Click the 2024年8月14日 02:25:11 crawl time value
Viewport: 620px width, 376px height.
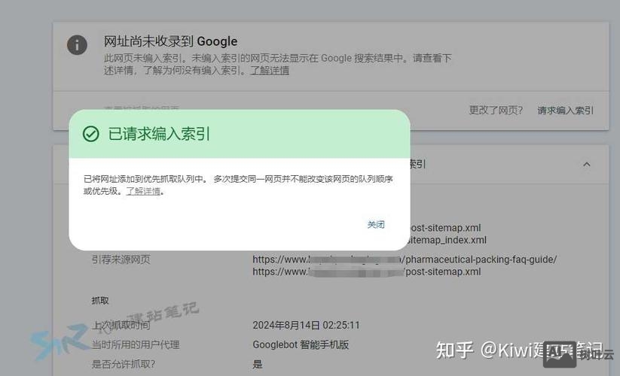(x=306, y=325)
